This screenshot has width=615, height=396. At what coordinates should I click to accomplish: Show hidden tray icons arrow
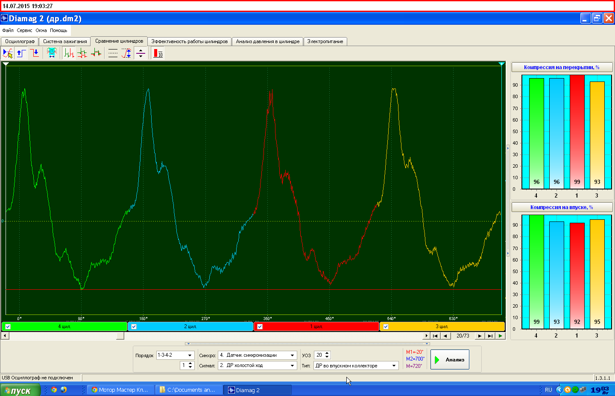pos(559,390)
